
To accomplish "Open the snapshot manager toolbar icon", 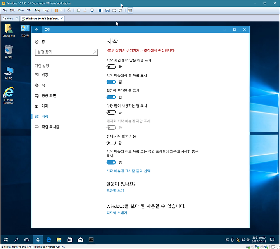I will (x=92, y=10).
